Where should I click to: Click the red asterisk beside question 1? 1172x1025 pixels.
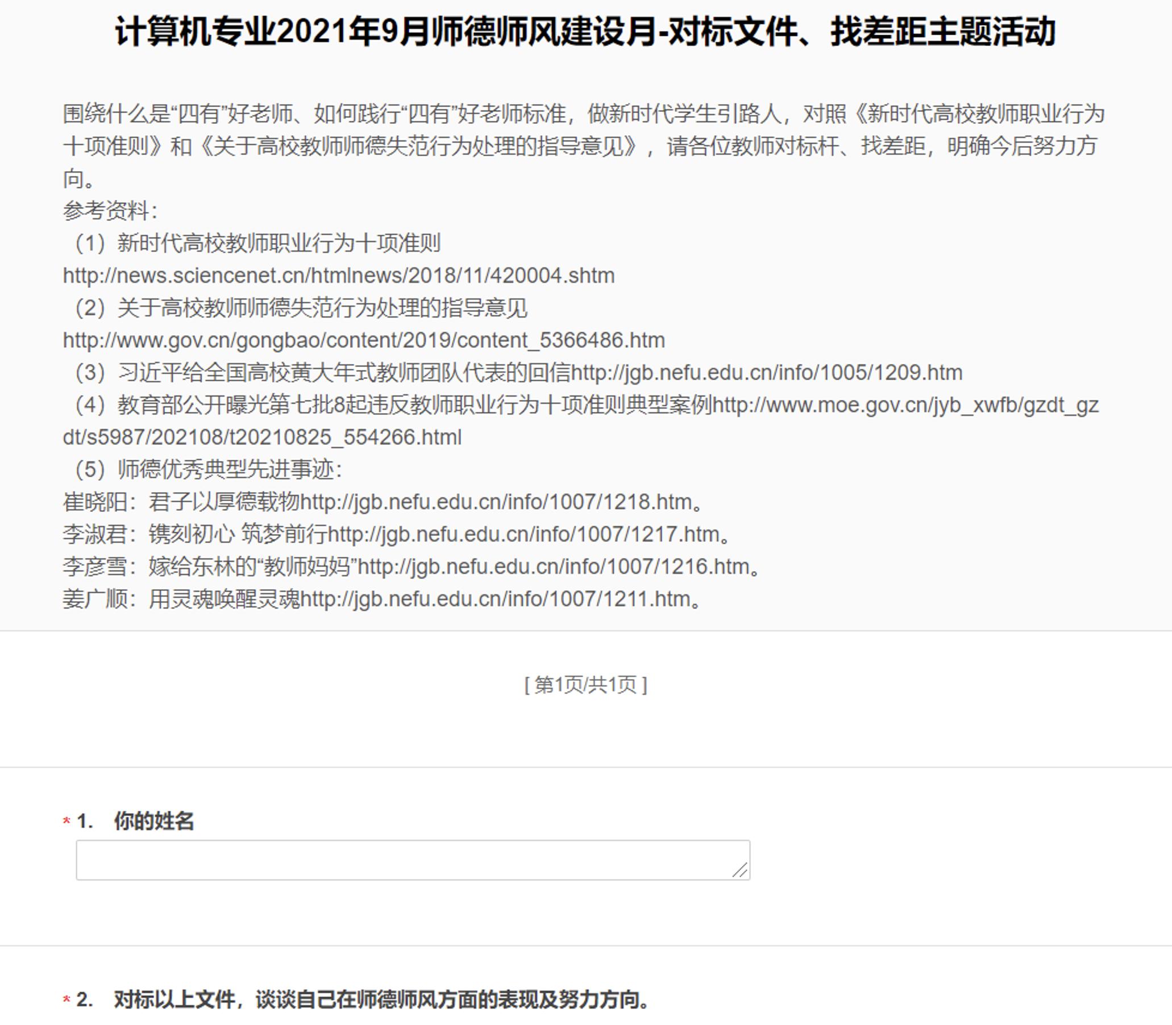[67, 822]
